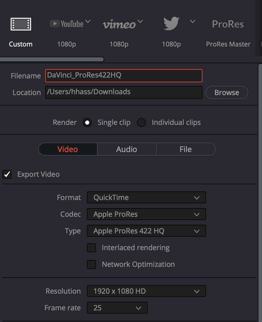
Task: Click the Filename text field
Action: 124,76
